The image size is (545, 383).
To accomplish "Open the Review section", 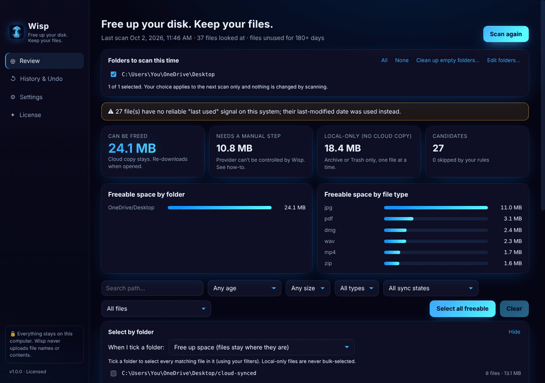I will pos(45,61).
